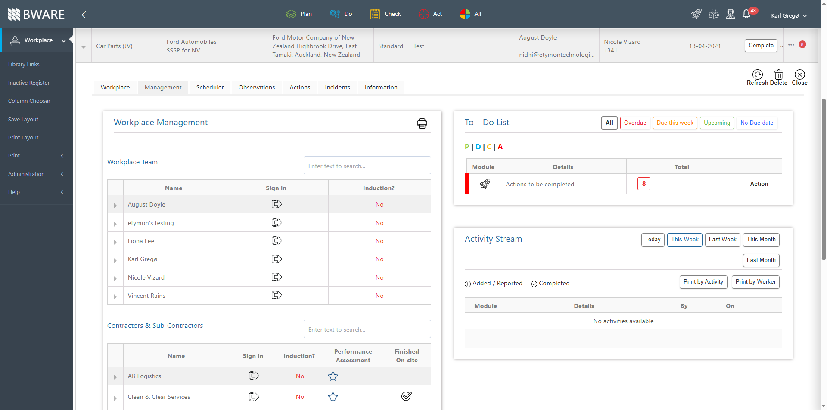Switch to the Information tab
The image size is (827, 410).
(x=381, y=88)
